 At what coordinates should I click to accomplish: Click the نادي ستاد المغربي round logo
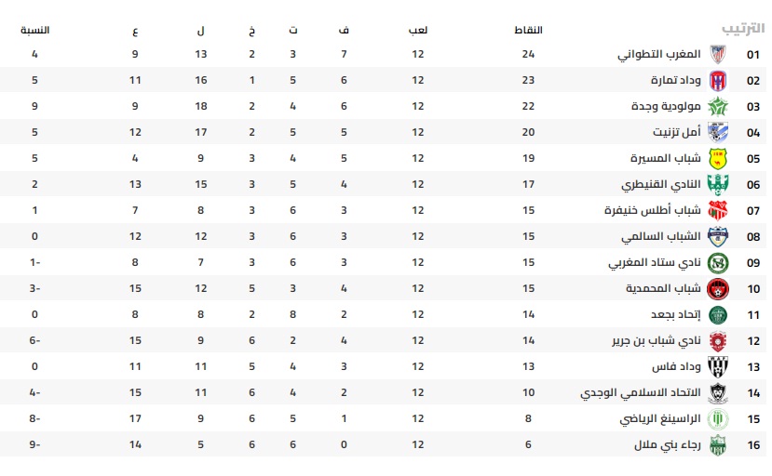pyautogui.click(x=717, y=262)
